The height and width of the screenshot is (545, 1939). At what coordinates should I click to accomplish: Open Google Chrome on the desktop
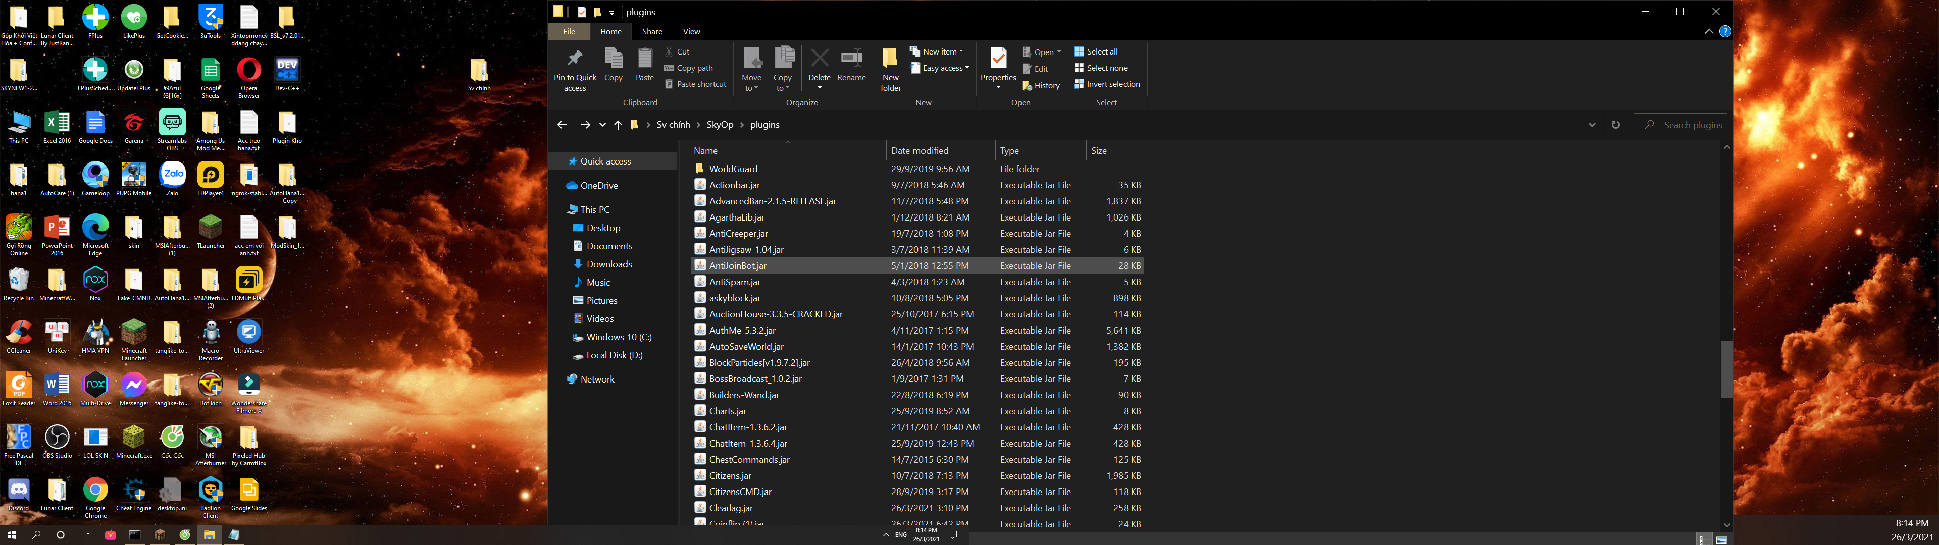pos(95,491)
